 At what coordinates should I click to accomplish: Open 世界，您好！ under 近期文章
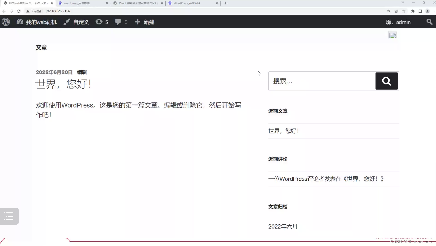pyautogui.click(x=284, y=131)
